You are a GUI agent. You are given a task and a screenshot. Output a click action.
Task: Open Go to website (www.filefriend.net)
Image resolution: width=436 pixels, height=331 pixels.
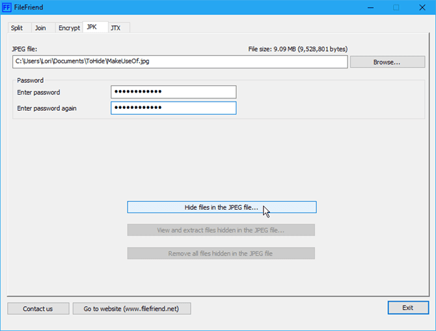[132, 308]
